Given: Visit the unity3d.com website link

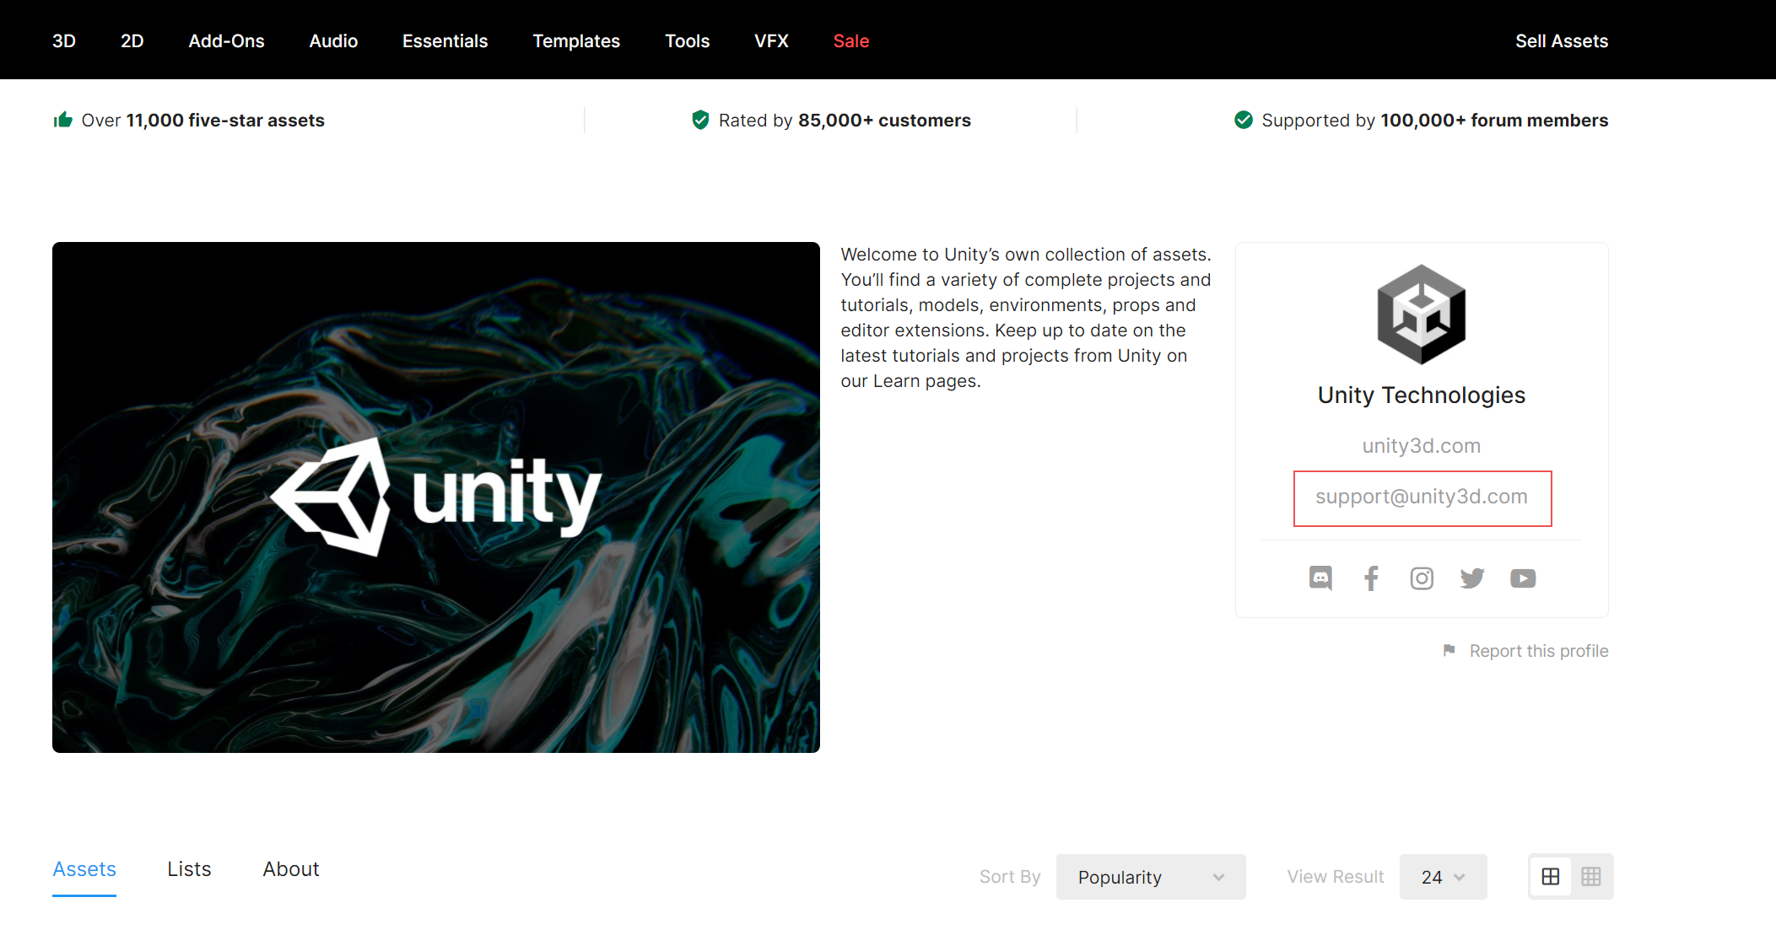Looking at the screenshot, I should [1422, 445].
